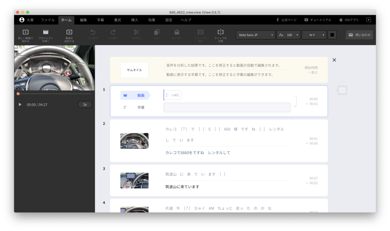390x231 pixels.
Task: Click the redo arrow icon
Action: point(113,32)
